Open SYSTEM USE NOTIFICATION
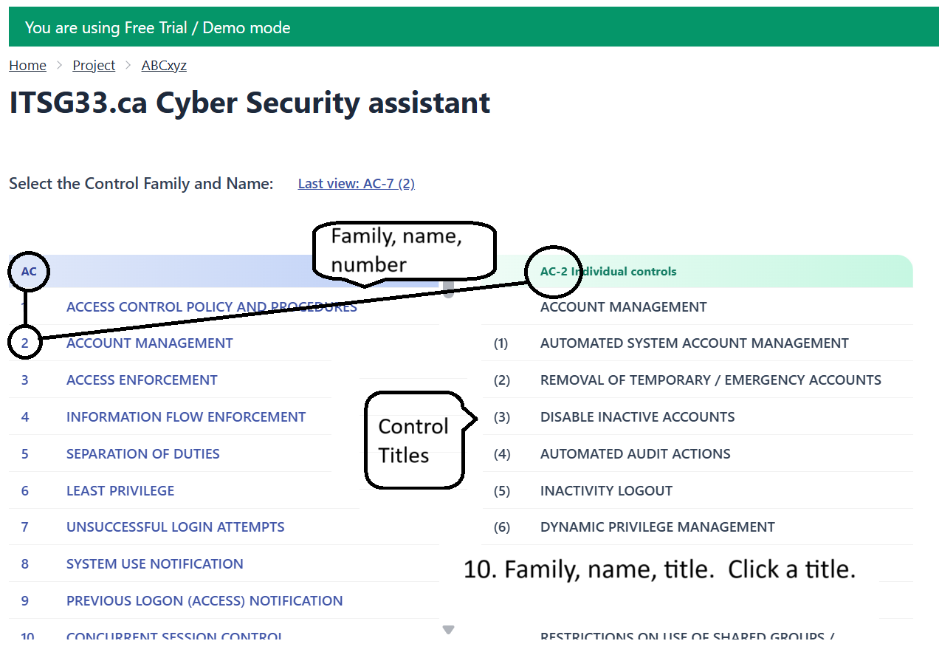Viewport: 939px width, 655px height. pos(155,564)
